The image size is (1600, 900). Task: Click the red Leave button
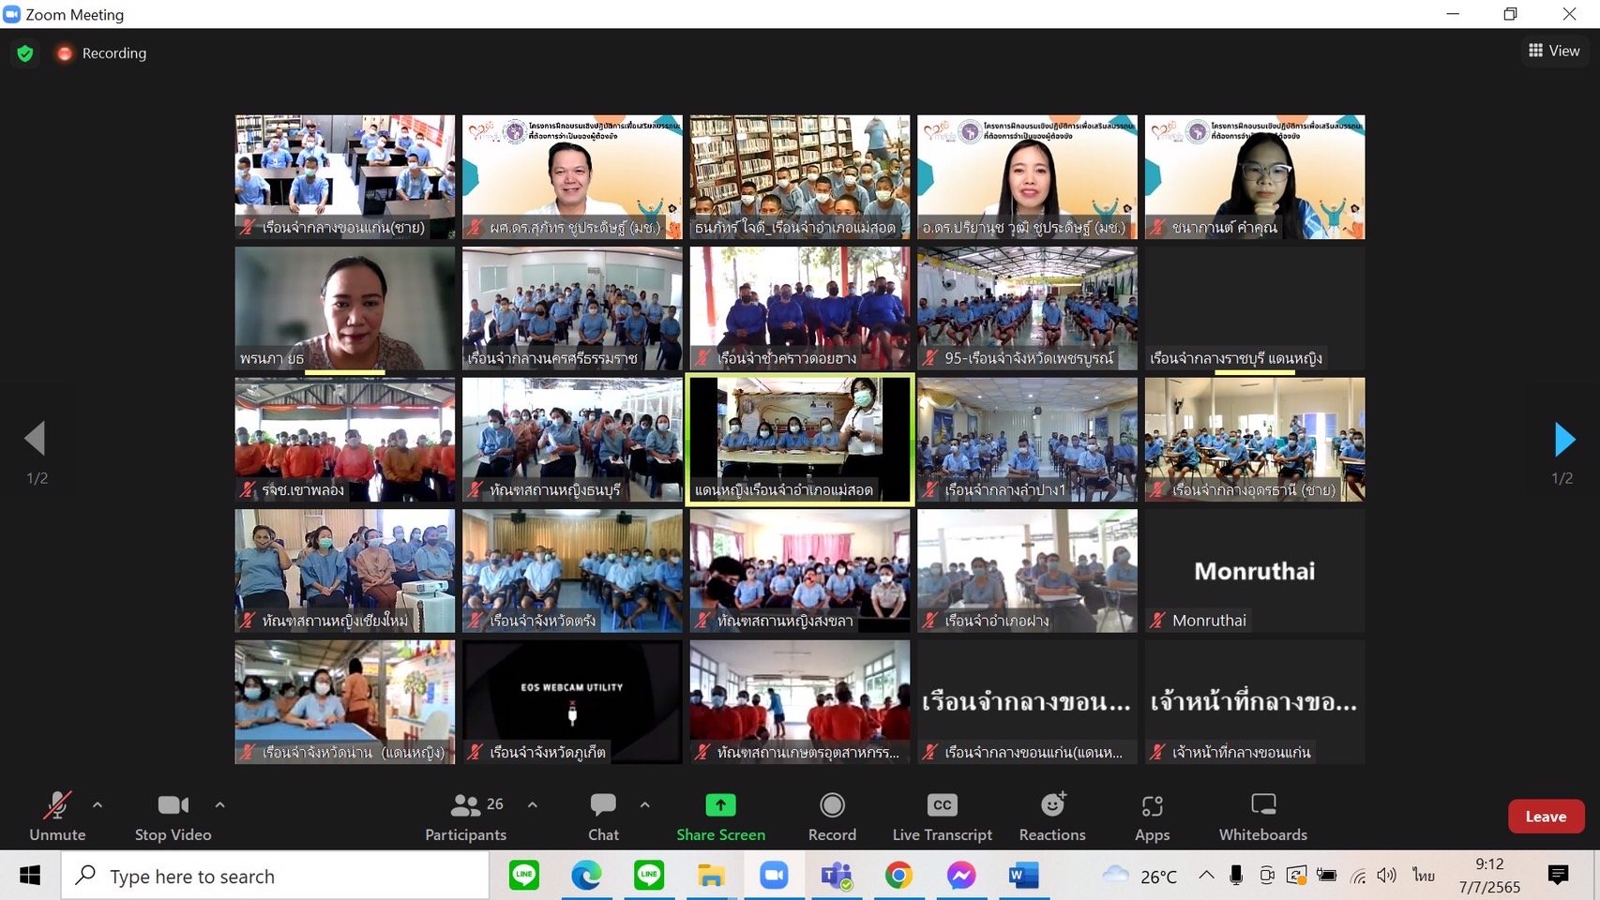click(1546, 817)
